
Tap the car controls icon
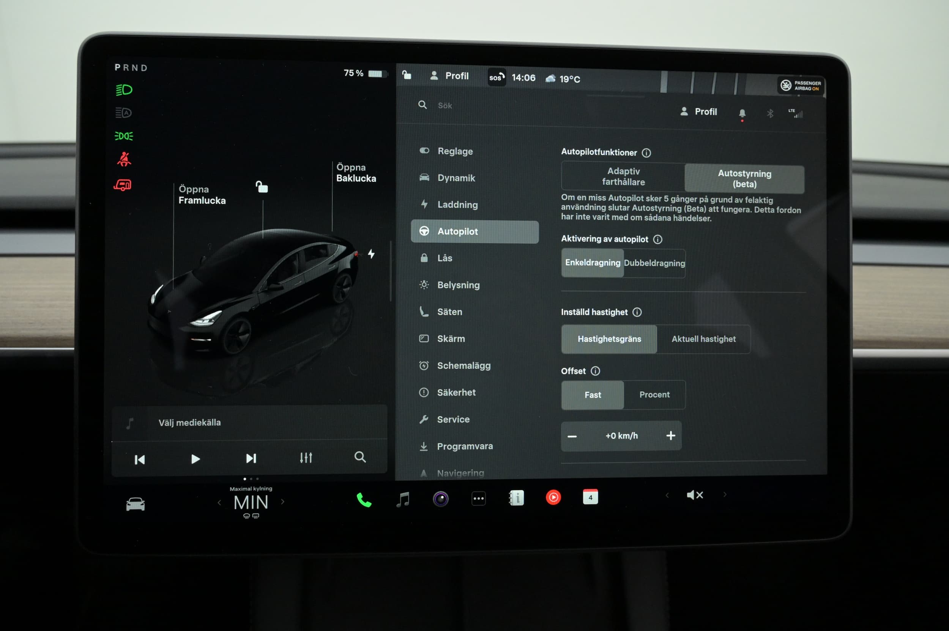[135, 504]
